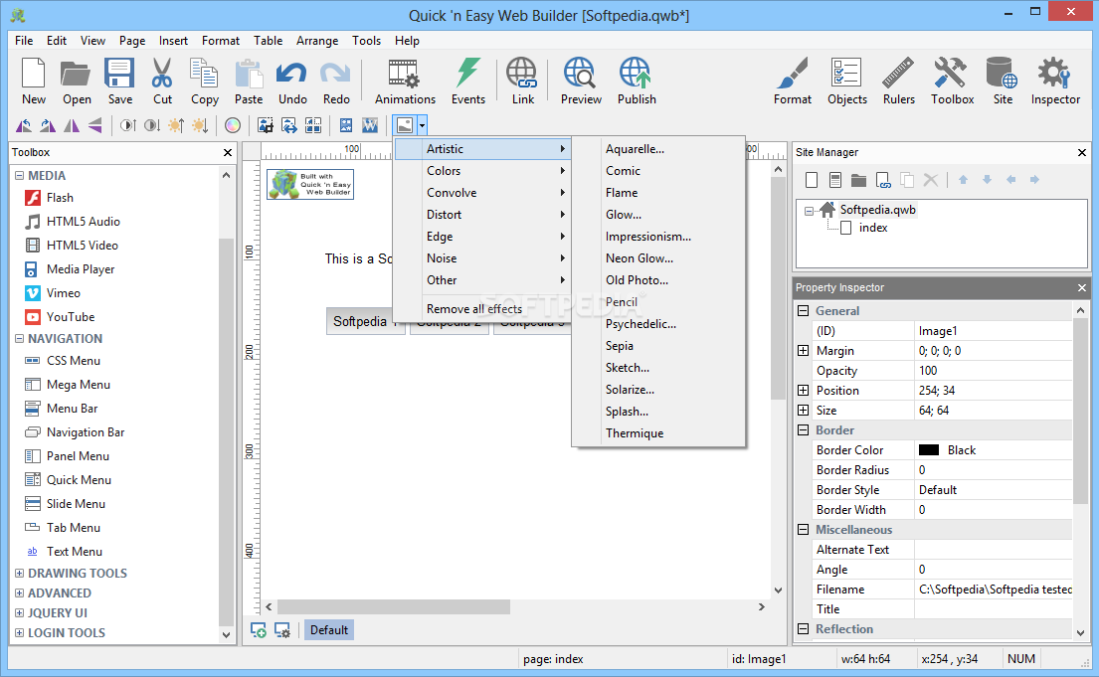Toggle Rulers display

pos(898,81)
